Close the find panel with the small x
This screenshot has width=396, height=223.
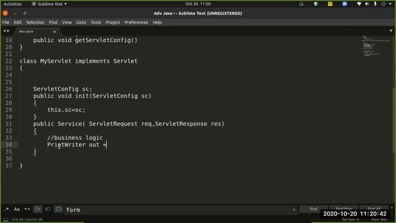[392, 208]
